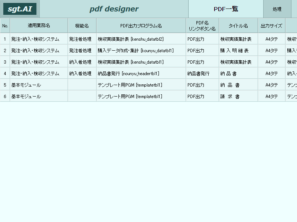Click 納入者処理 in row 3
The height and width of the screenshot is (222, 297).
point(80,62)
